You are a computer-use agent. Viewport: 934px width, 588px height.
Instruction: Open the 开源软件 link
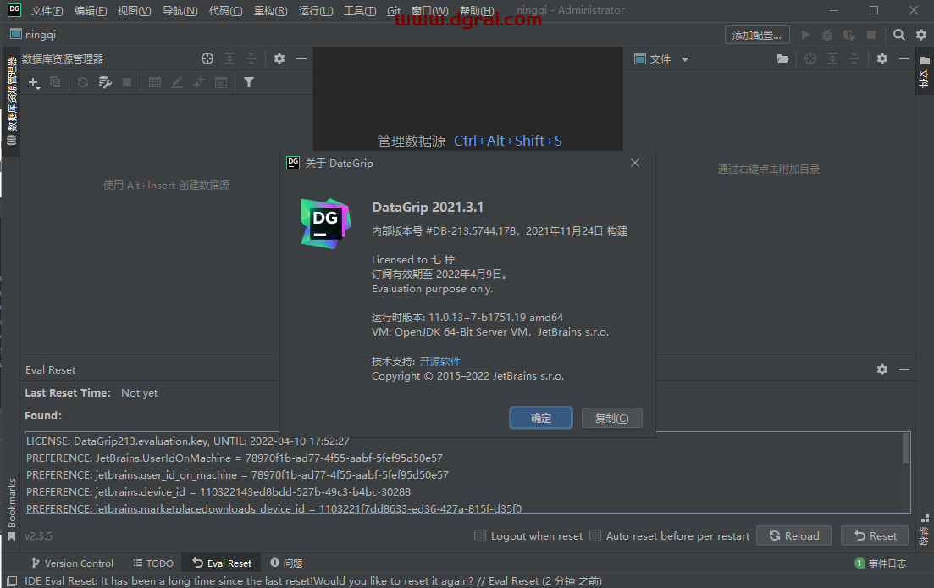440,362
